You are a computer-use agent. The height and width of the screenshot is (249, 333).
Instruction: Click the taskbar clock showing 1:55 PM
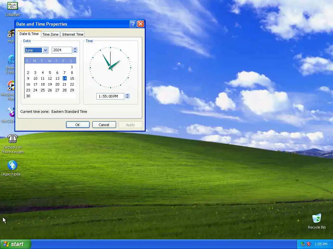[321, 244]
